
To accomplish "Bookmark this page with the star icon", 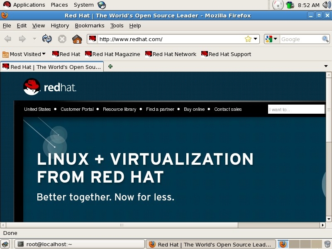I will [x=248, y=39].
